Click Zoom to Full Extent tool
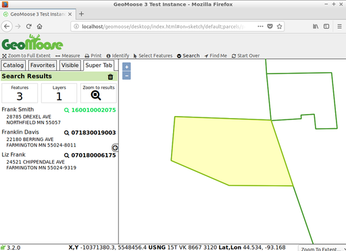Screen dimensions: 346x251 coord(26,55)
